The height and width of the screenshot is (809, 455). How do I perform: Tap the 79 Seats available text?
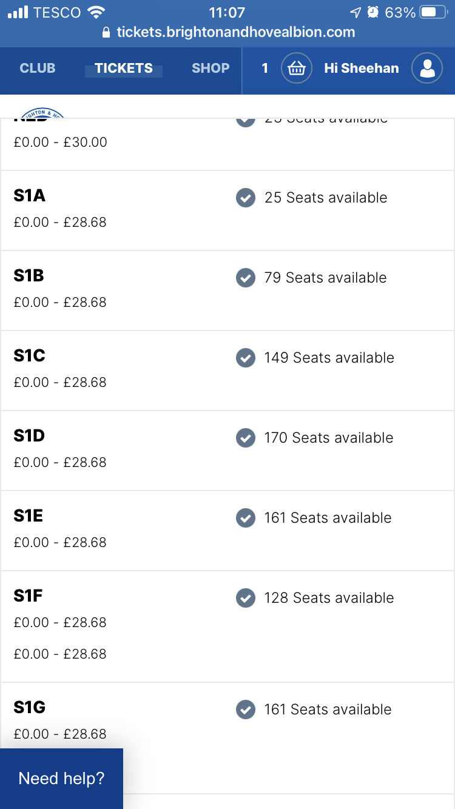(325, 278)
